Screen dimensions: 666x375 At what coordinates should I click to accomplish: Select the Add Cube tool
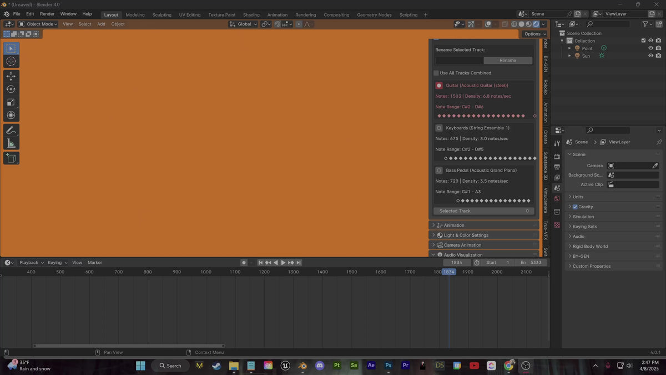pos(11,158)
